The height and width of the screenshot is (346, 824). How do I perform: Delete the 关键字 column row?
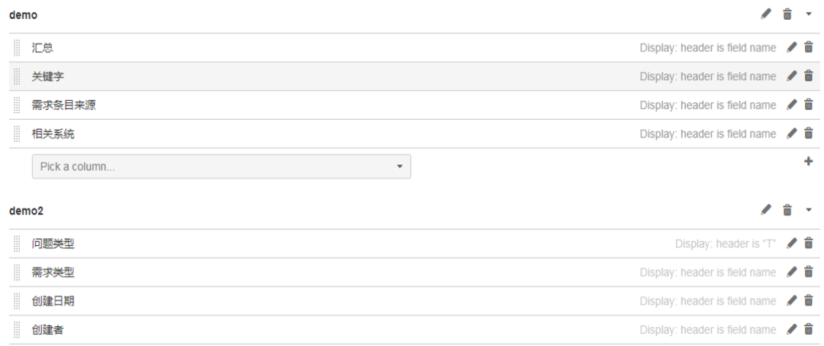[809, 76]
